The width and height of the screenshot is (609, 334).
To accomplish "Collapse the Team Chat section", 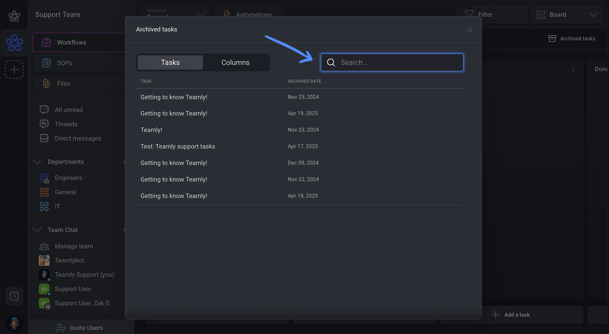I will (37, 230).
